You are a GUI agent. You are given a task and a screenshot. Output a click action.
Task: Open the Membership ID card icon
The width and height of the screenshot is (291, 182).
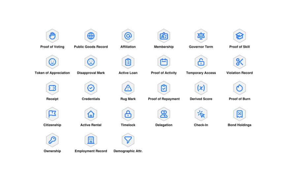tap(164, 36)
